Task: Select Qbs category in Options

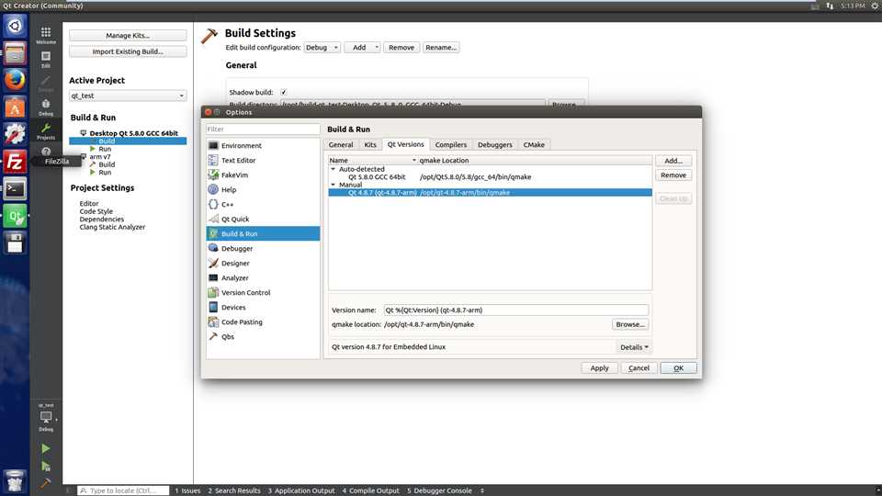Action: point(263,336)
